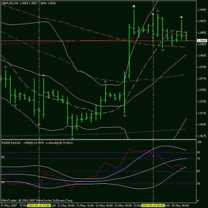Viewport: 208px width, 208px height.
Task: Click the MA(8) 63.4075 value text
Action: point(34,143)
